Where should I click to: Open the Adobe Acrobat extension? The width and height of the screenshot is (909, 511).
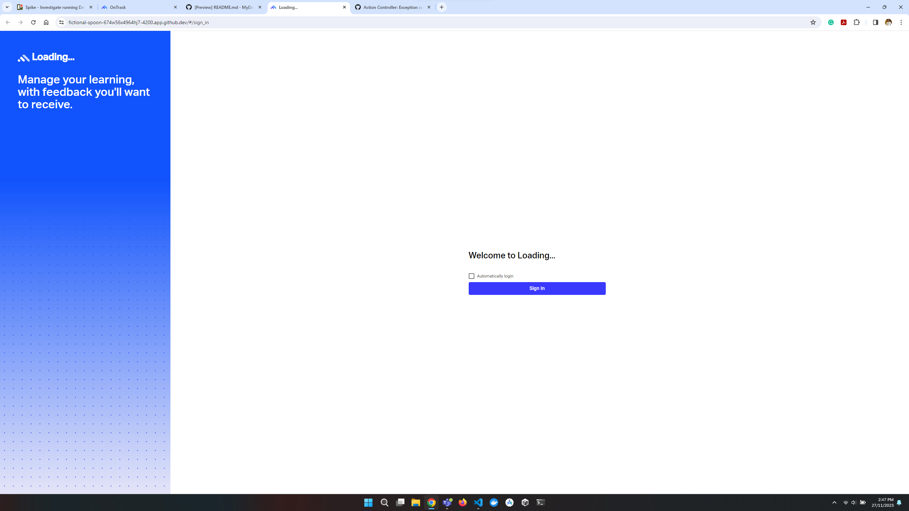(844, 22)
